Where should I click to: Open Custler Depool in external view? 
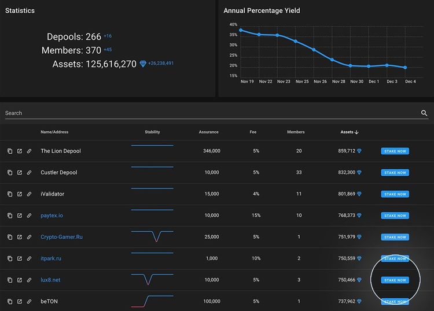tap(20, 173)
